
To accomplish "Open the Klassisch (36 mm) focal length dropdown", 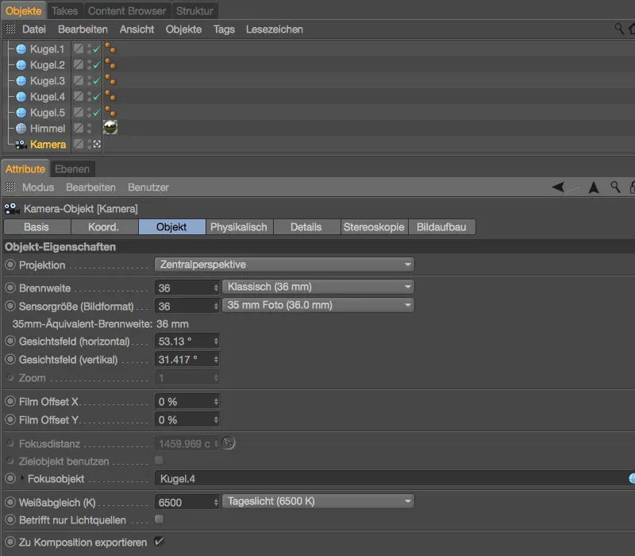I will (x=318, y=287).
